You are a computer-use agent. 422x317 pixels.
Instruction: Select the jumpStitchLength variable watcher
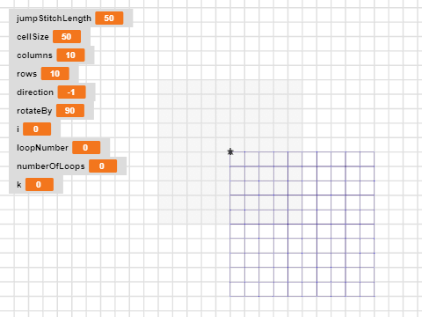point(71,18)
